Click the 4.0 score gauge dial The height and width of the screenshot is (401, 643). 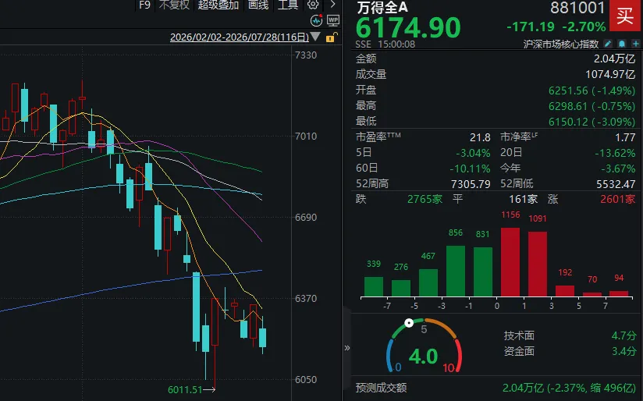click(424, 346)
